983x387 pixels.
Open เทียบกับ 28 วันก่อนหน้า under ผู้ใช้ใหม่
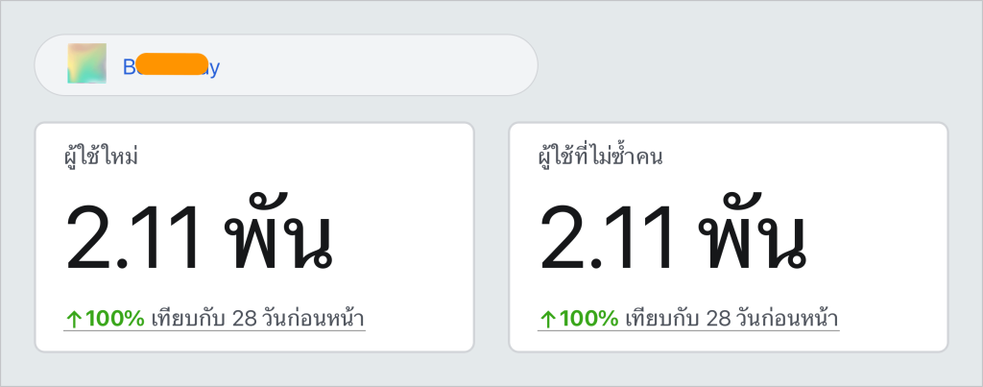pyautogui.click(x=257, y=319)
